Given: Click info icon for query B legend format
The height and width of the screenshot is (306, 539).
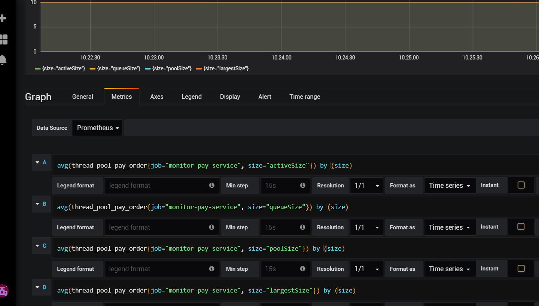Looking at the screenshot, I should [x=211, y=227].
